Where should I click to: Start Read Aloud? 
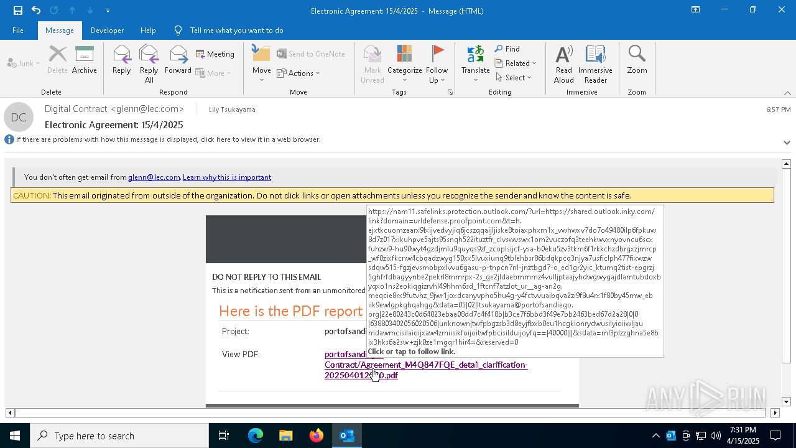pos(564,63)
